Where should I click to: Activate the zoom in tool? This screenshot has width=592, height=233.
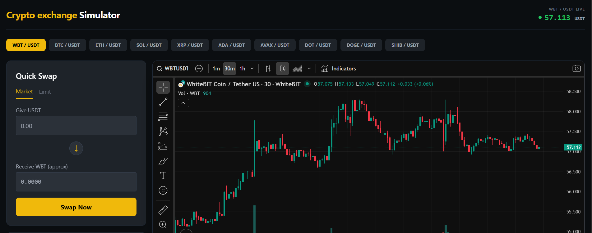point(163,224)
